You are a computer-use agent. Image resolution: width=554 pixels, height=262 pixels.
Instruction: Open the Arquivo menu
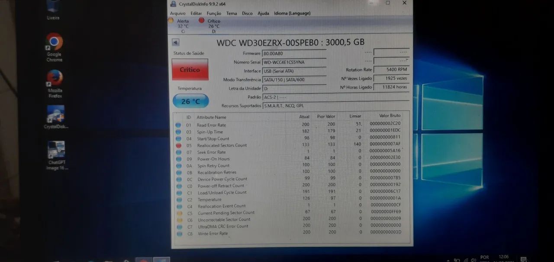tap(178, 13)
